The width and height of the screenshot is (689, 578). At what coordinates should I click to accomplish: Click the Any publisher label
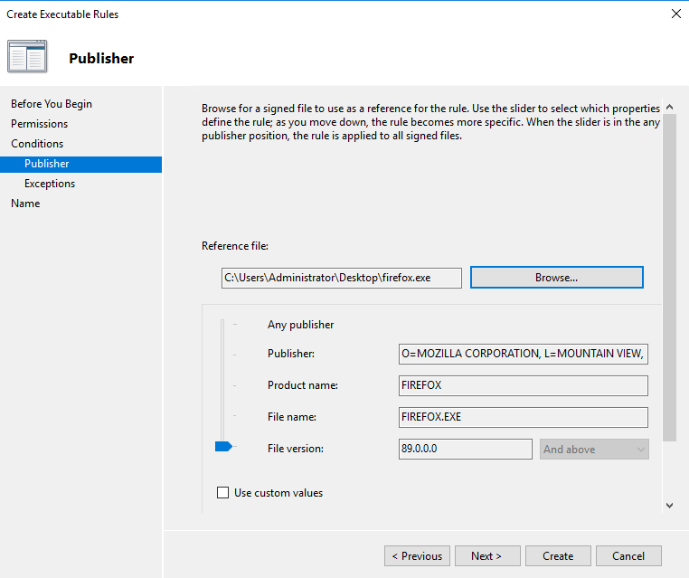click(300, 325)
